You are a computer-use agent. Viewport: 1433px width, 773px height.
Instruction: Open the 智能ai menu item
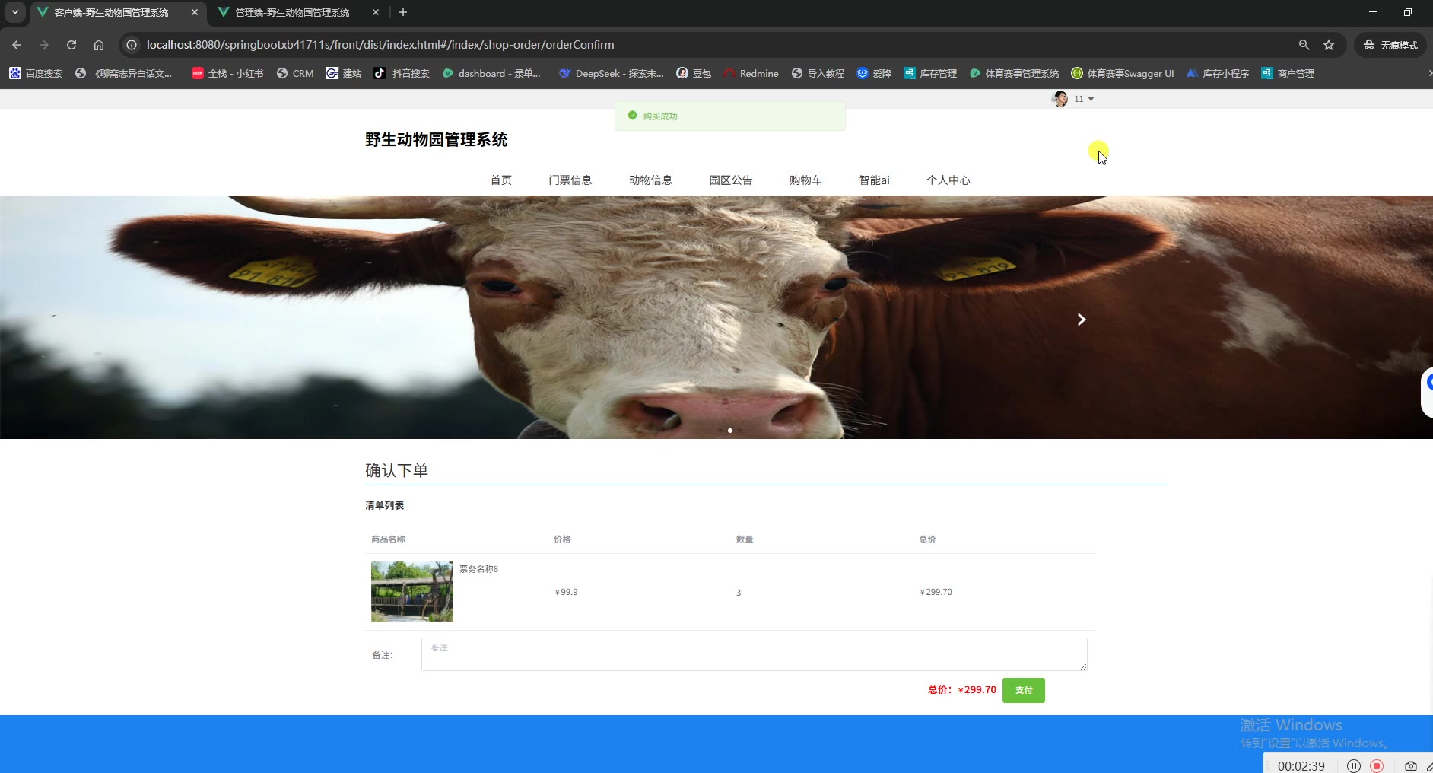click(874, 180)
